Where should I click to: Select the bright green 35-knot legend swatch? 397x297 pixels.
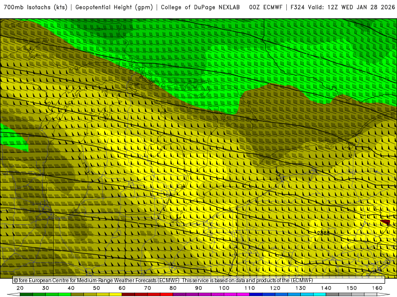tap(65, 295)
